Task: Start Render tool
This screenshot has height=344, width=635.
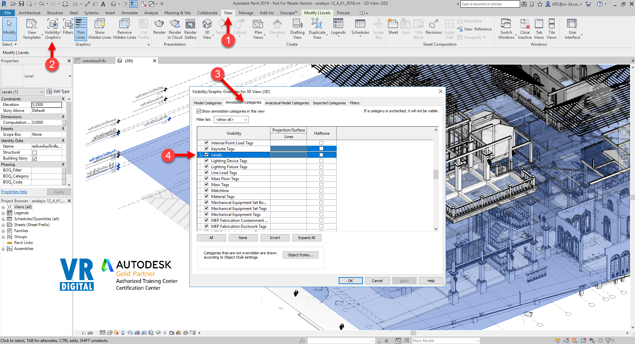Action: pyautogui.click(x=159, y=27)
